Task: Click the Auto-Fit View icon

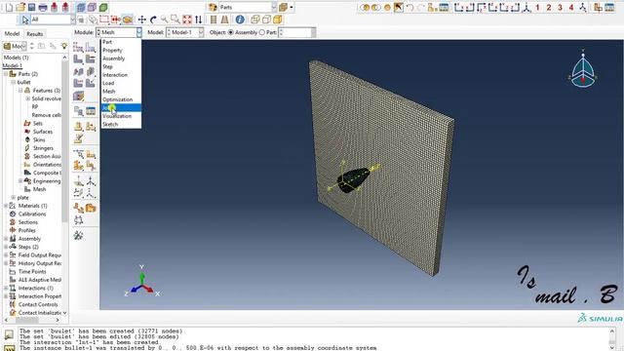Action: click(186, 19)
